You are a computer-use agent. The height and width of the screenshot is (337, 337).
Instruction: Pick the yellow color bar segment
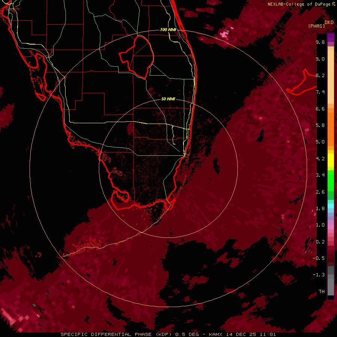(331, 160)
